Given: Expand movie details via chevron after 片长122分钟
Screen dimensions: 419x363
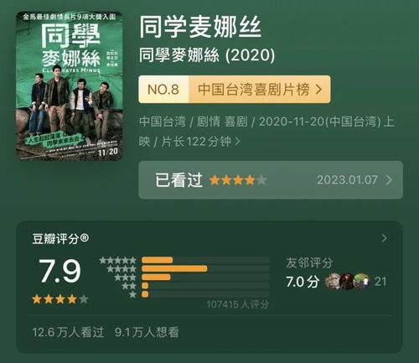Looking at the screenshot, I should 237,142.
